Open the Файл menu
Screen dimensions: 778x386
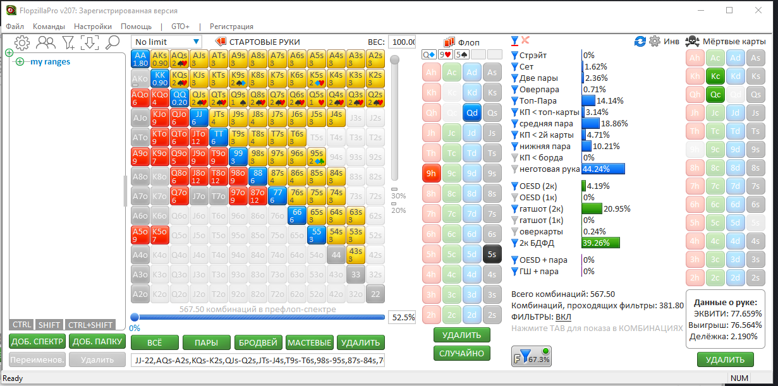pos(15,27)
